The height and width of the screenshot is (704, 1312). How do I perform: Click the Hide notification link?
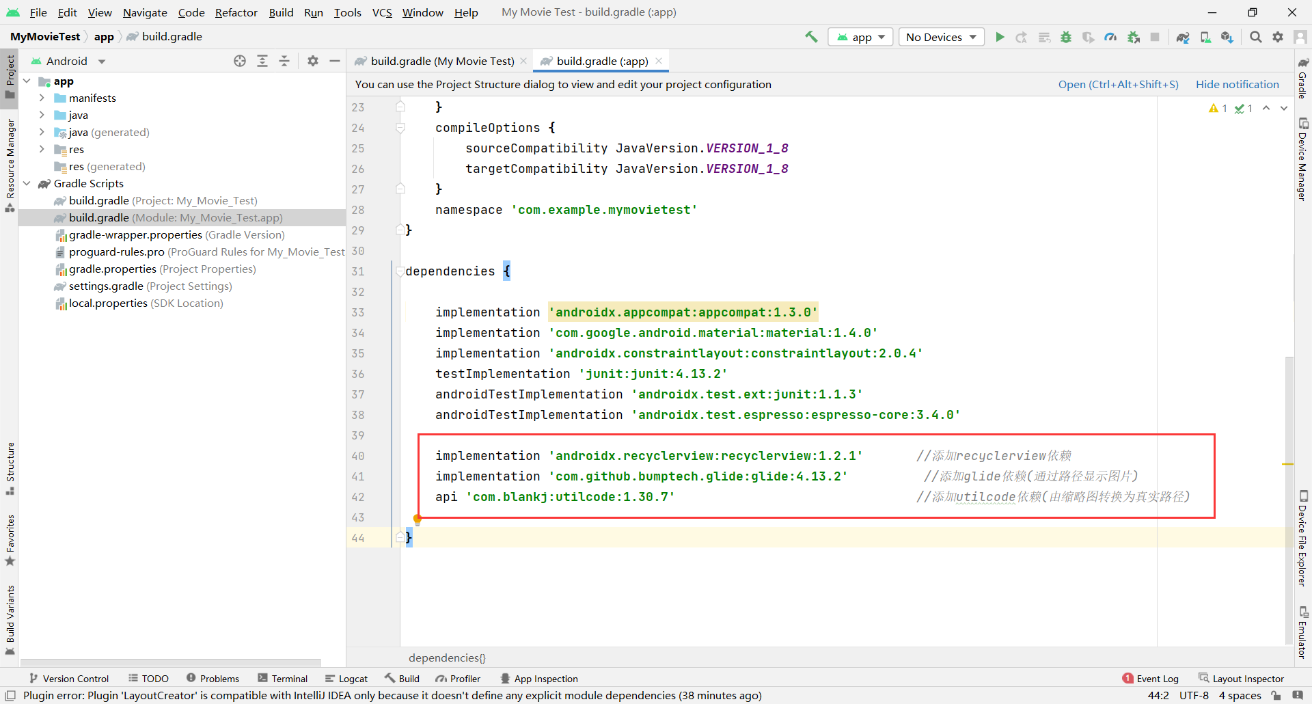(1237, 84)
